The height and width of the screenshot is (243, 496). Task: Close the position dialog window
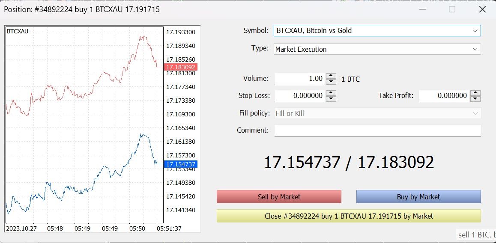pyautogui.click(x=482, y=9)
